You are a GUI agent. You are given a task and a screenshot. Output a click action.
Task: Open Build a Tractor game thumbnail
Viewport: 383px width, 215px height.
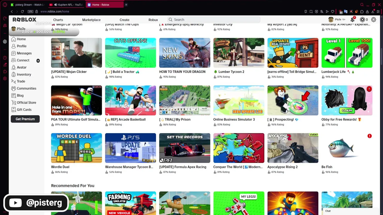point(130,53)
